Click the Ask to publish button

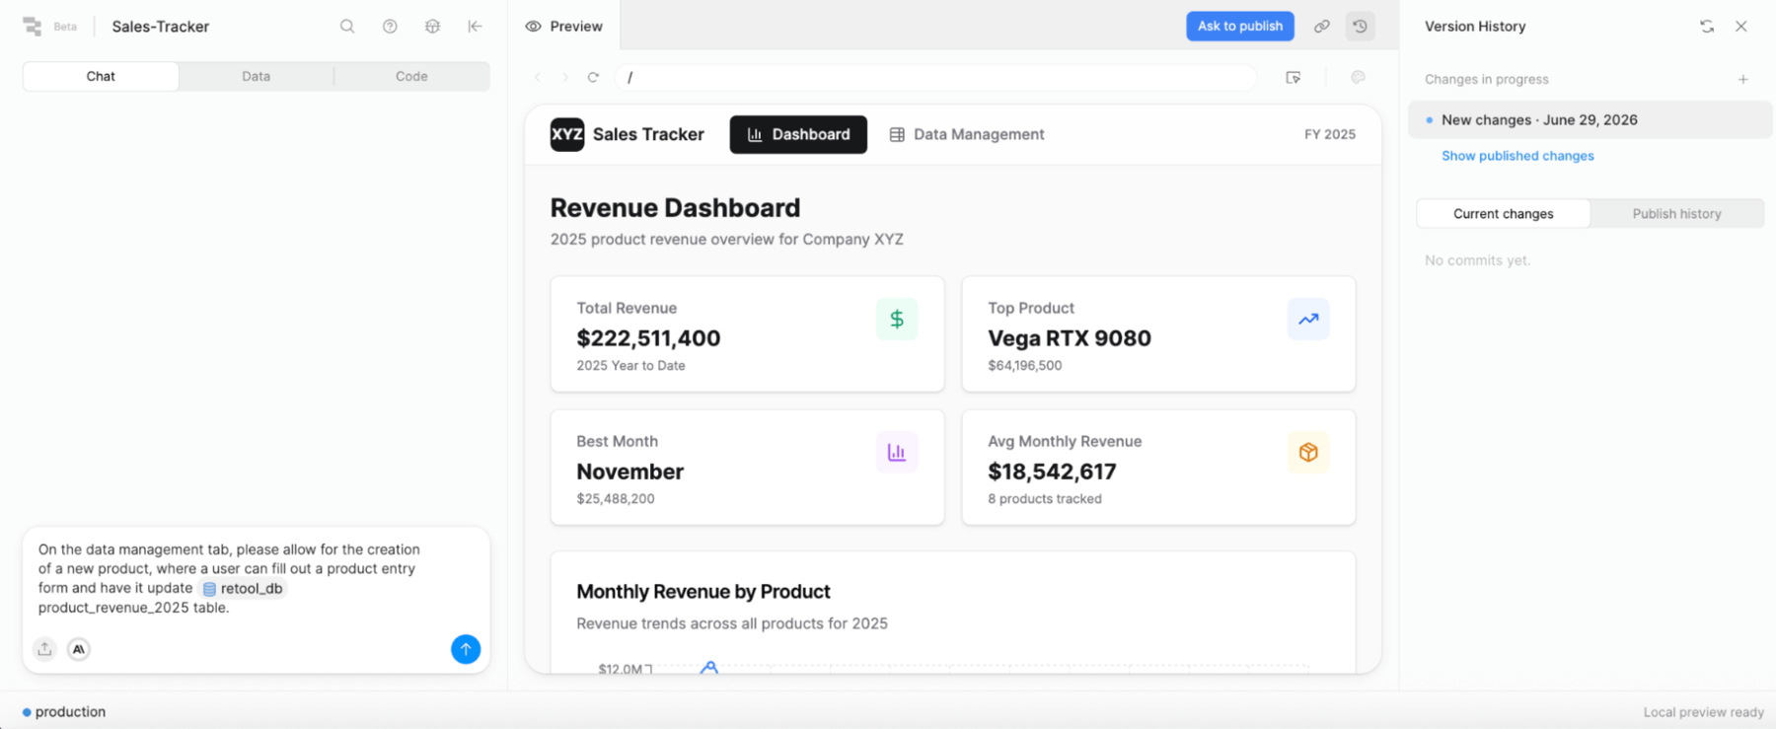pyautogui.click(x=1240, y=27)
